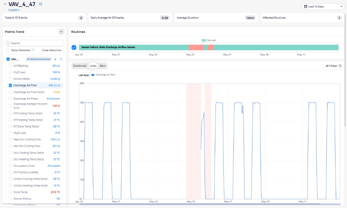The image size is (347, 208).
Task: Check RmTmpSptLocalAdj point
Action: 10,172
